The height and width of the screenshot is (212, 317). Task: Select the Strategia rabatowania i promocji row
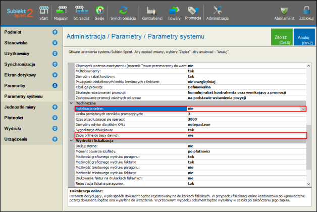tap(190, 92)
